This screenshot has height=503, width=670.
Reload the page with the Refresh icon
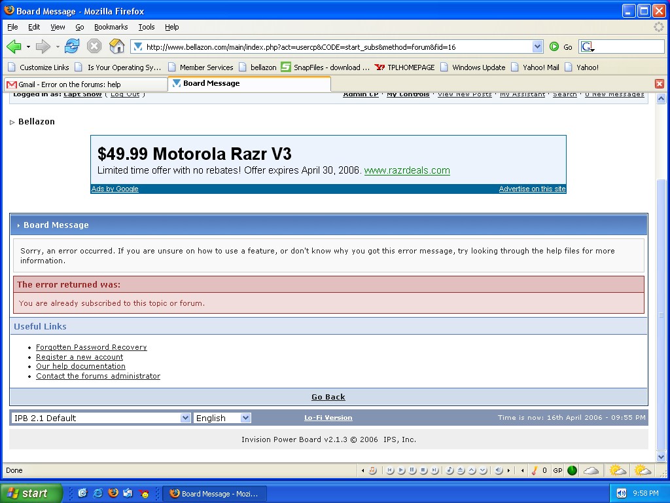[72, 47]
